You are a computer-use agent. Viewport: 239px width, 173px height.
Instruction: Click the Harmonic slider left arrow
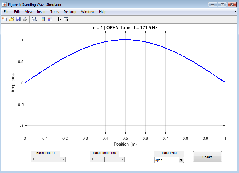tap(33, 159)
